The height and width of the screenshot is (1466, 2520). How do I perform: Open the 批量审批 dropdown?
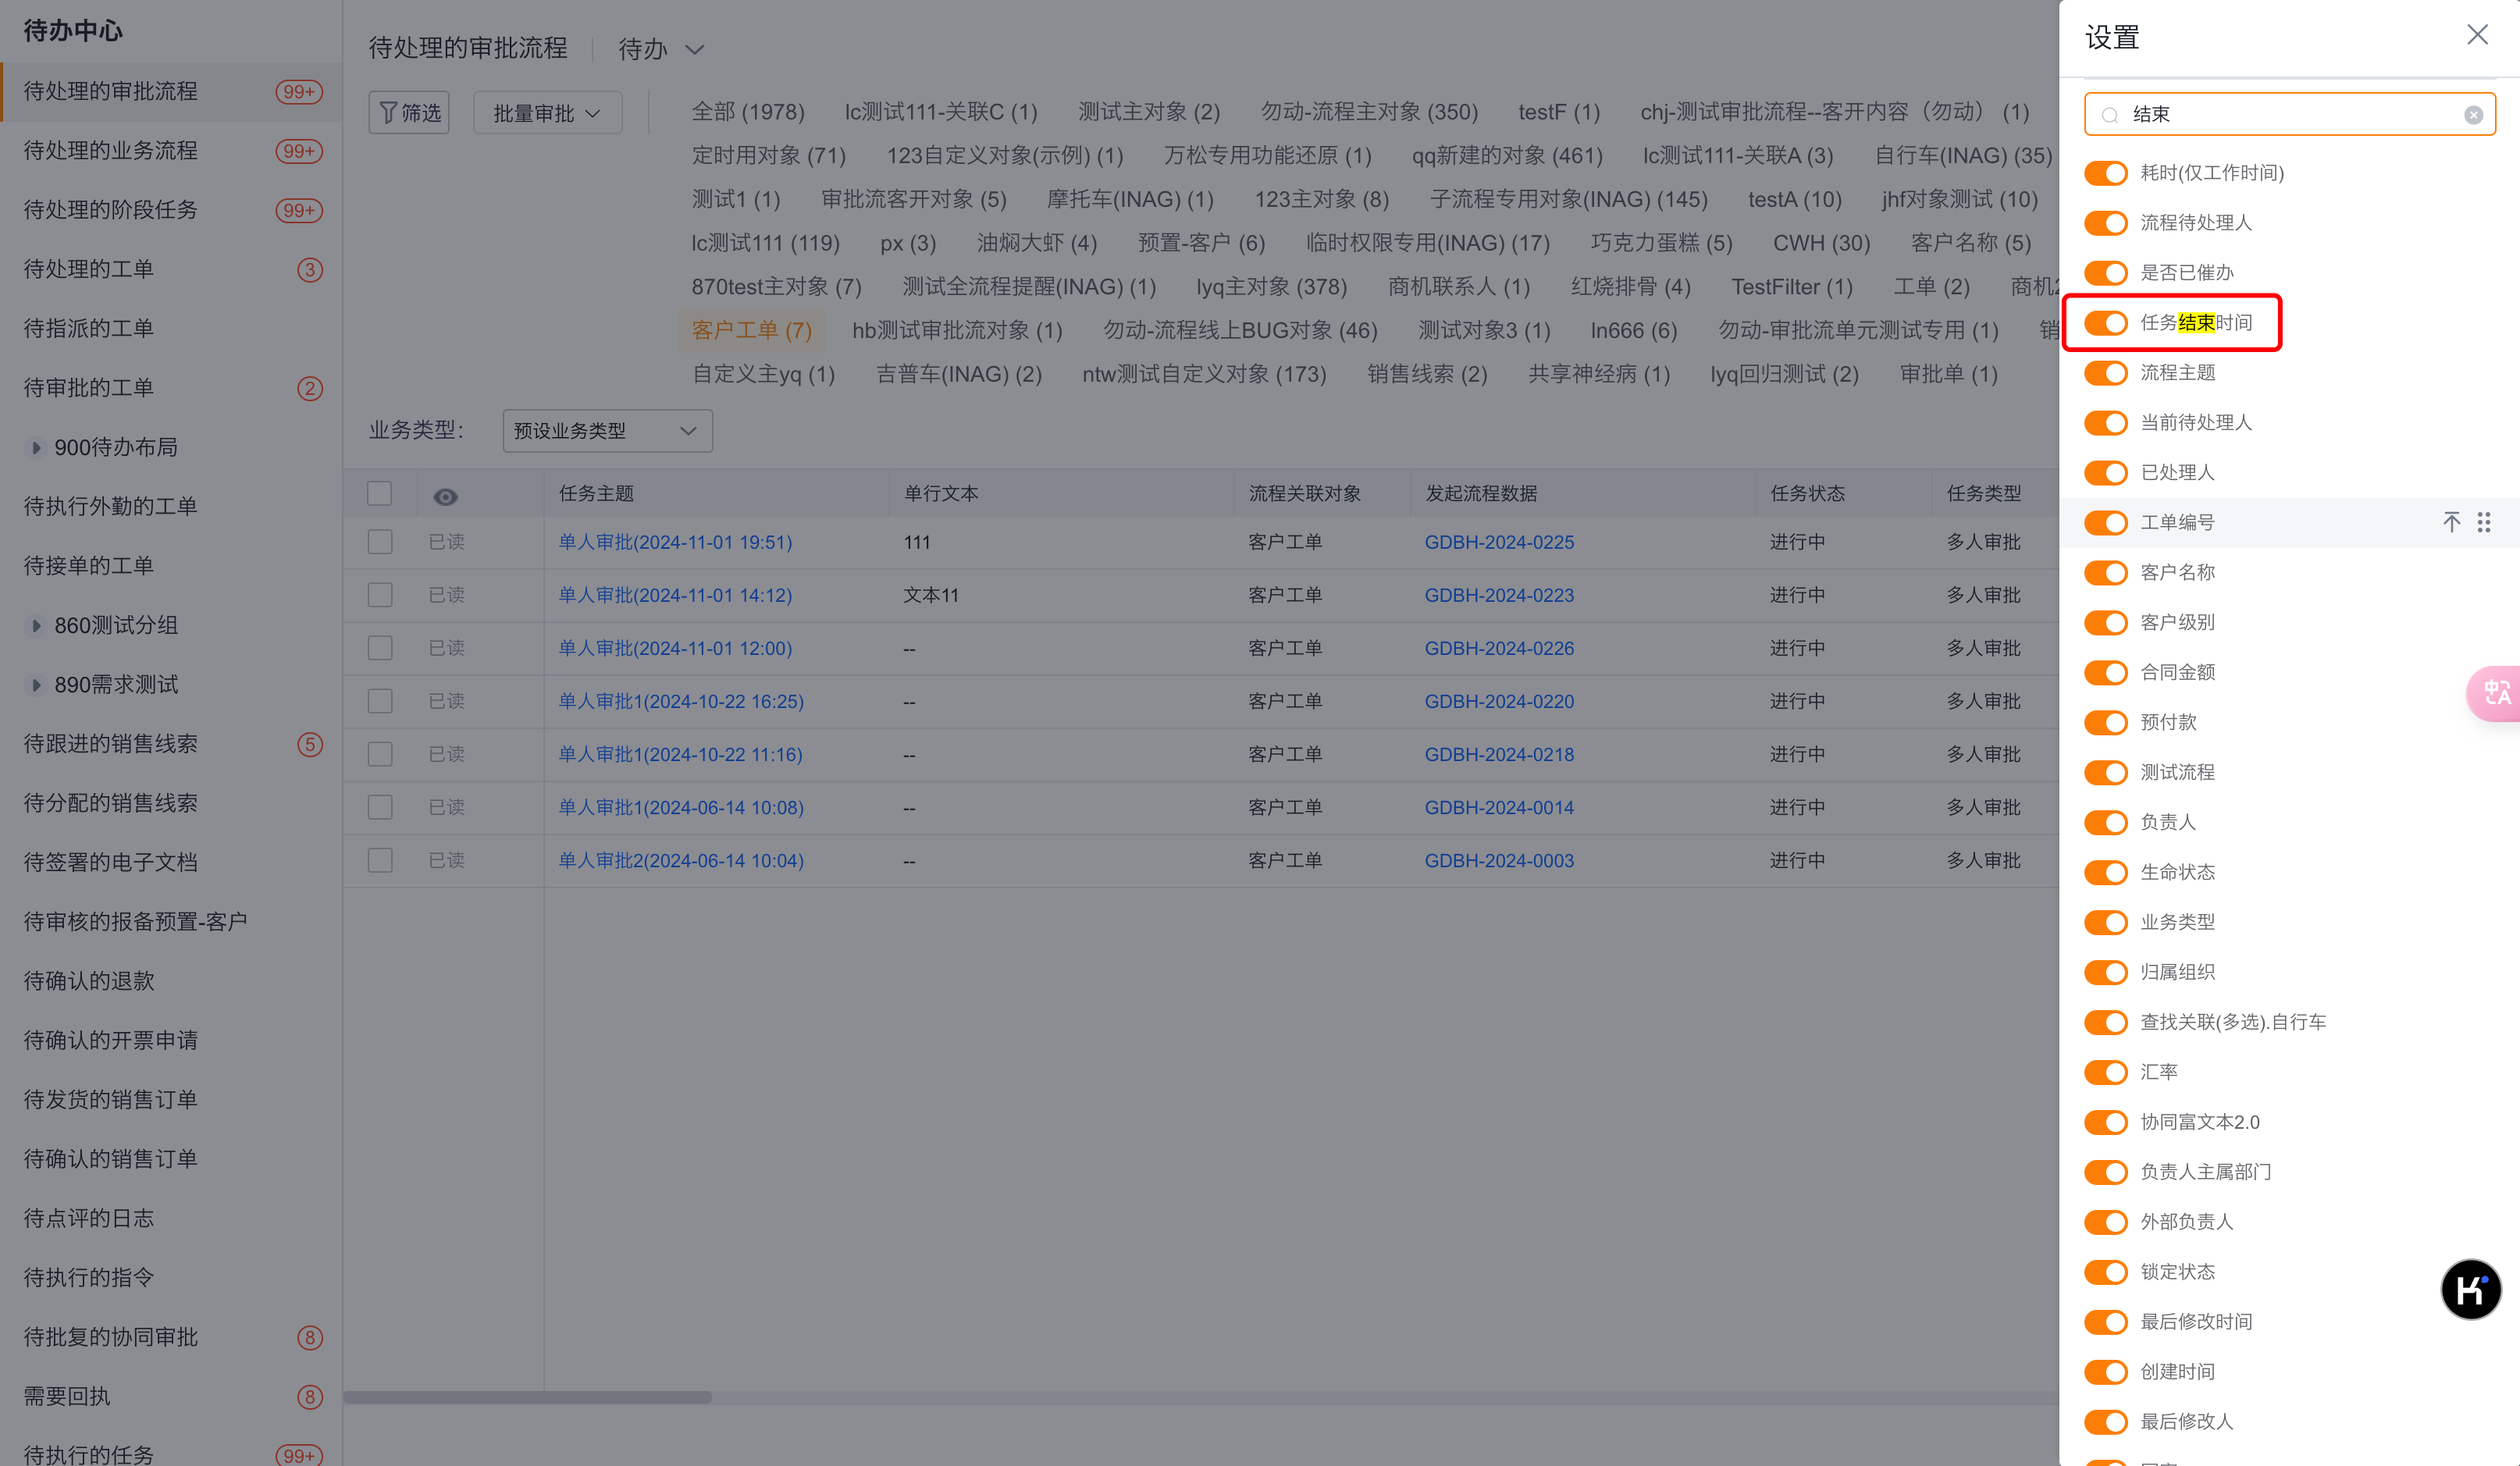546,112
